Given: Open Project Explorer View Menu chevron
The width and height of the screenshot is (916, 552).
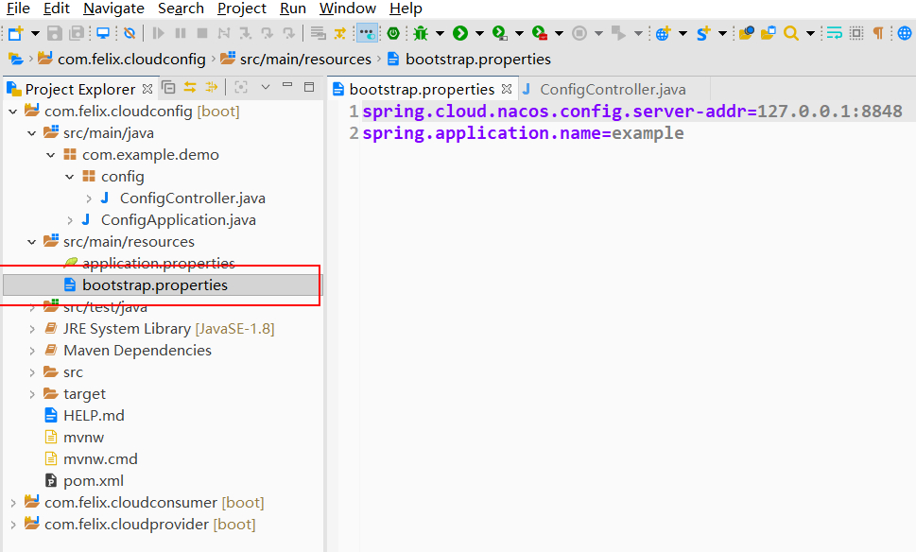Looking at the screenshot, I should pyautogui.click(x=266, y=87).
